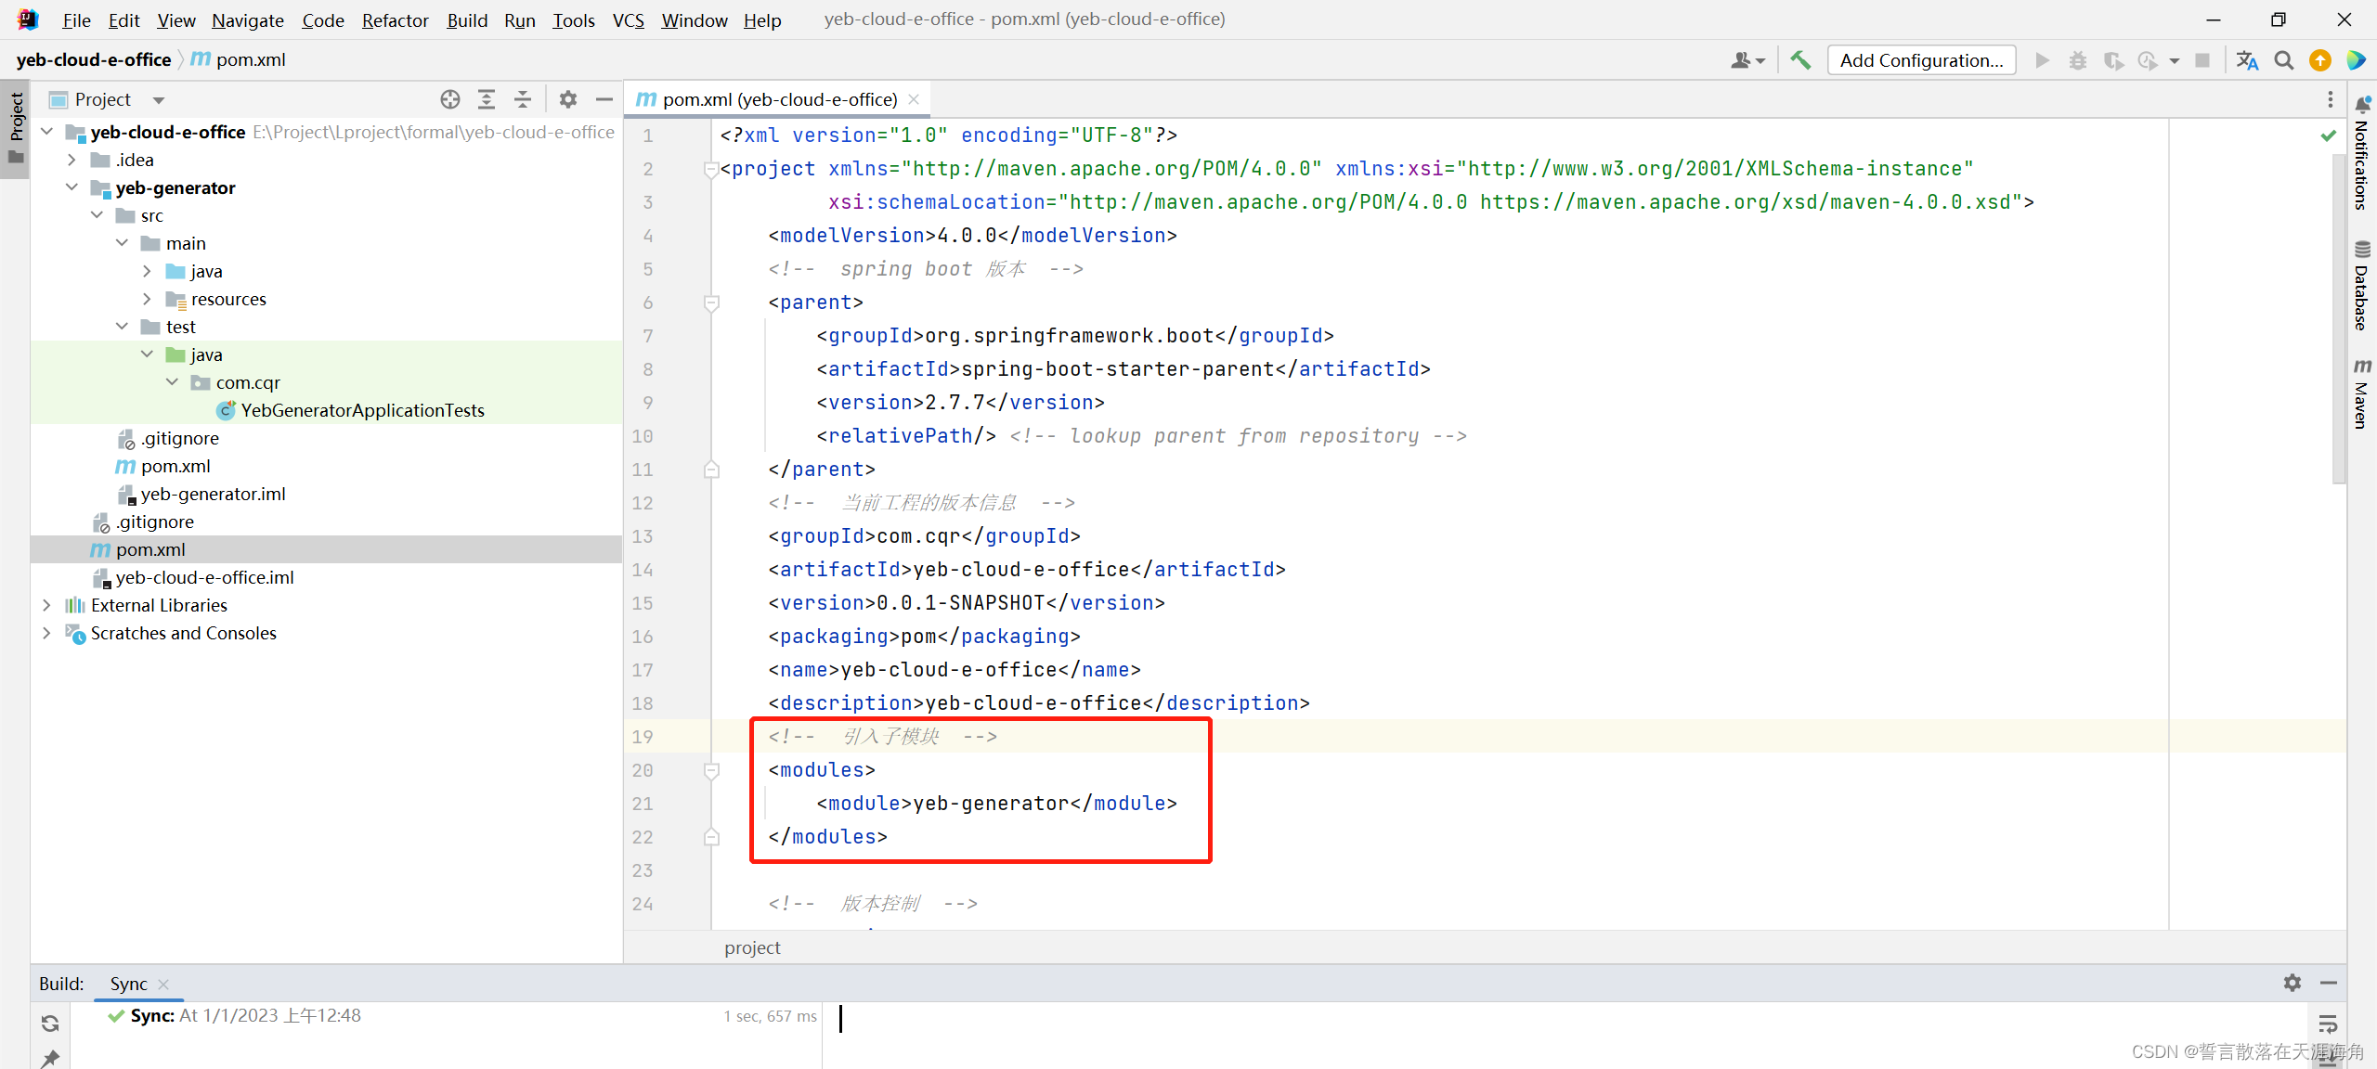
Task: Collapse the yeb-generator module node
Action: point(71,187)
